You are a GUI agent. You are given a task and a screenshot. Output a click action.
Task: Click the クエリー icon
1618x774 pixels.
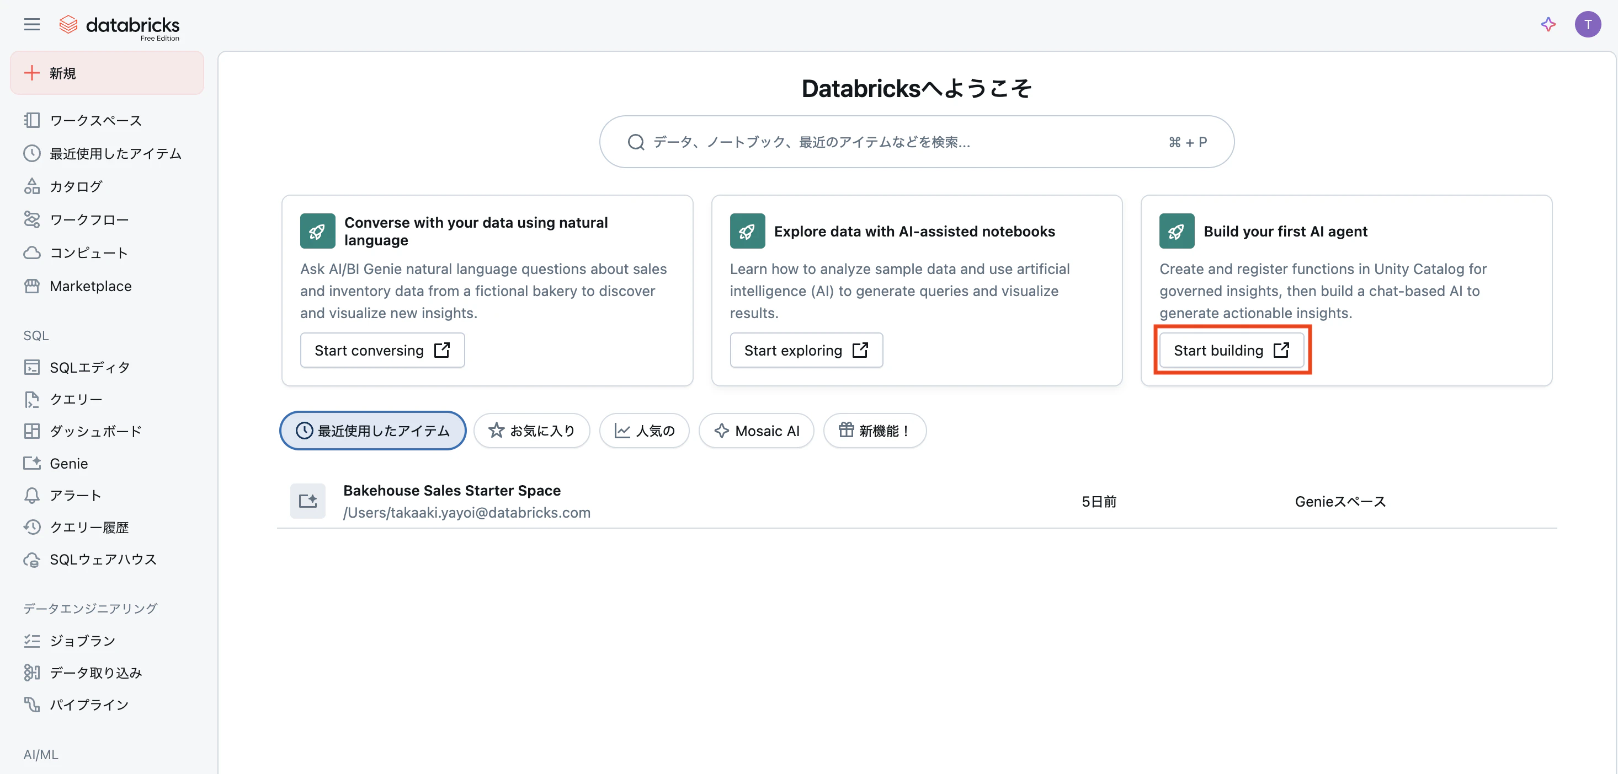click(x=31, y=400)
